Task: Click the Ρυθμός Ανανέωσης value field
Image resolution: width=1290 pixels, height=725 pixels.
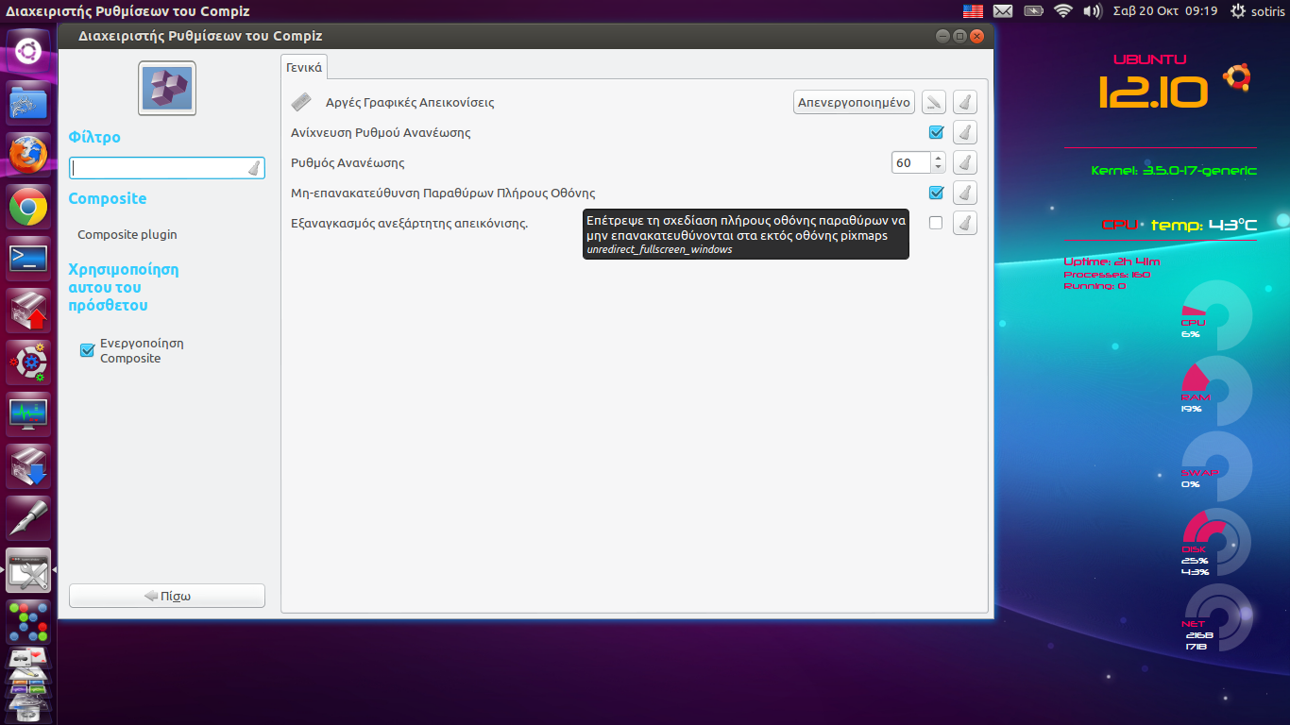Action: tap(911, 162)
